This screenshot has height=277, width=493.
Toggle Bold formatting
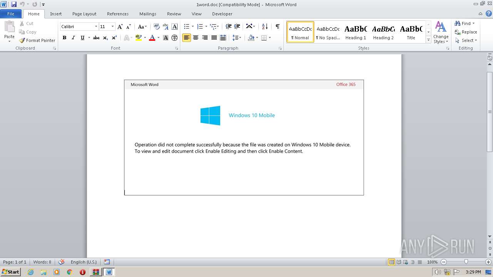tap(64, 38)
